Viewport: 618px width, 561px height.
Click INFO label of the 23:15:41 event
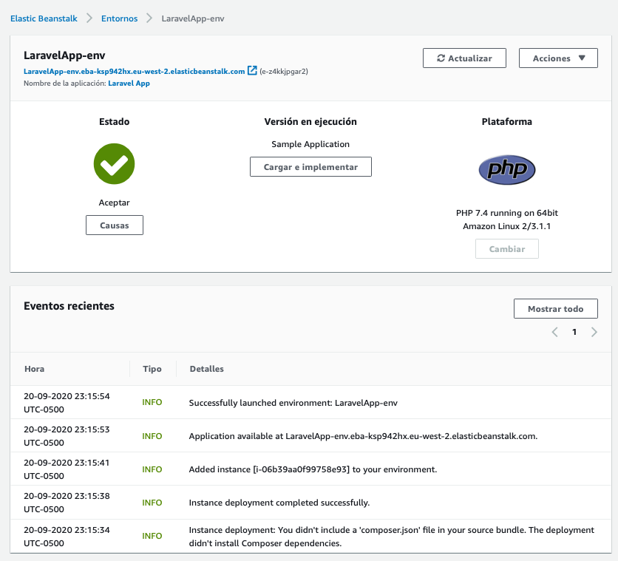pyautogui.click(x=152, y=469)
